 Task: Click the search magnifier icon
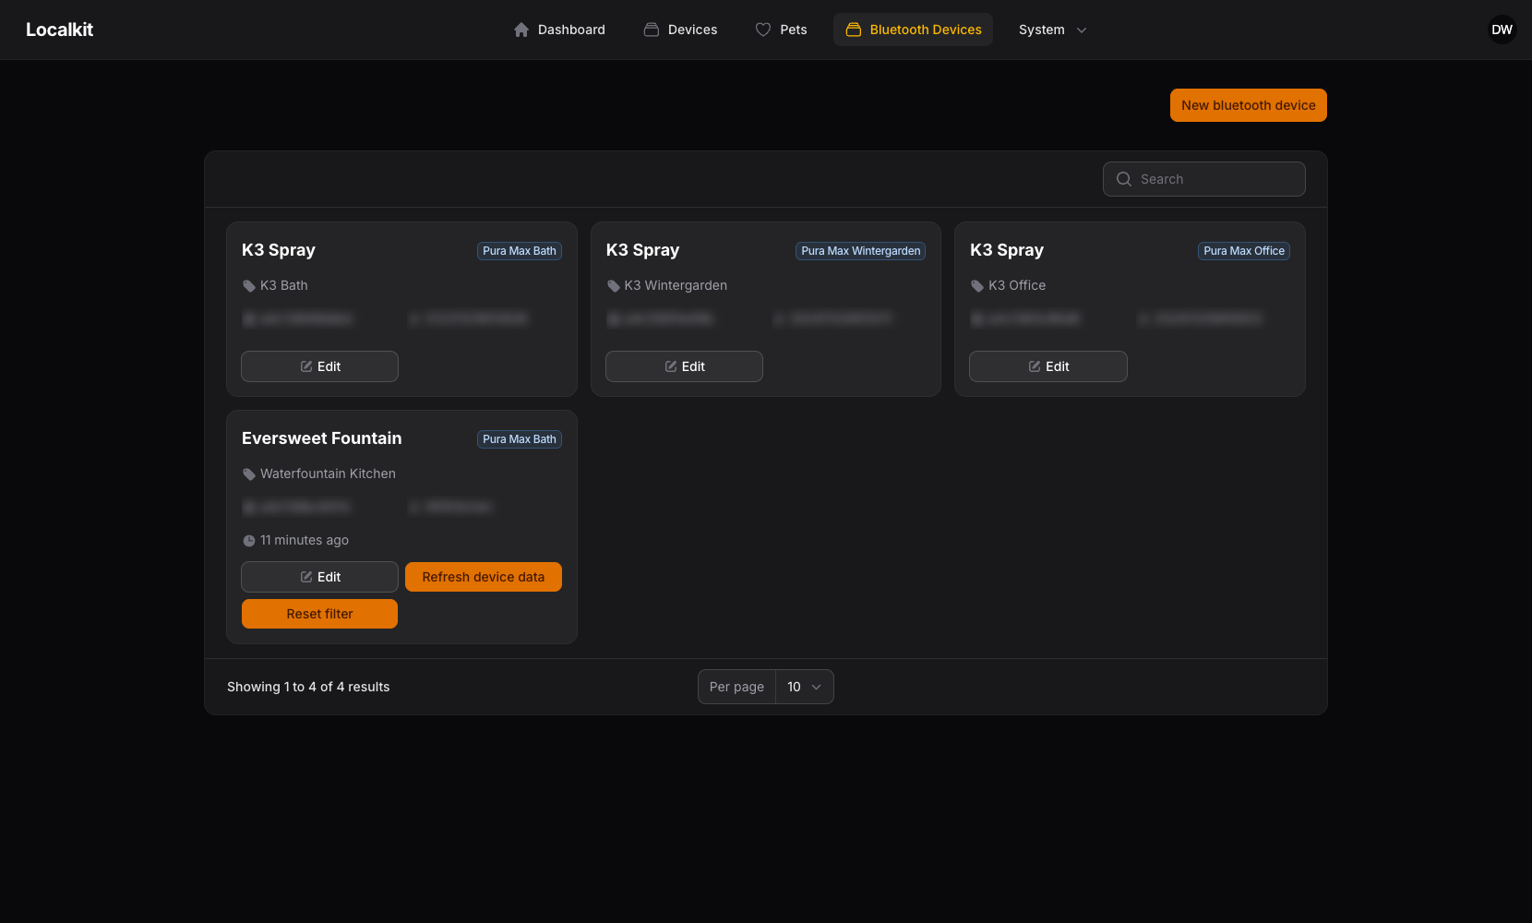[1124, 179]
